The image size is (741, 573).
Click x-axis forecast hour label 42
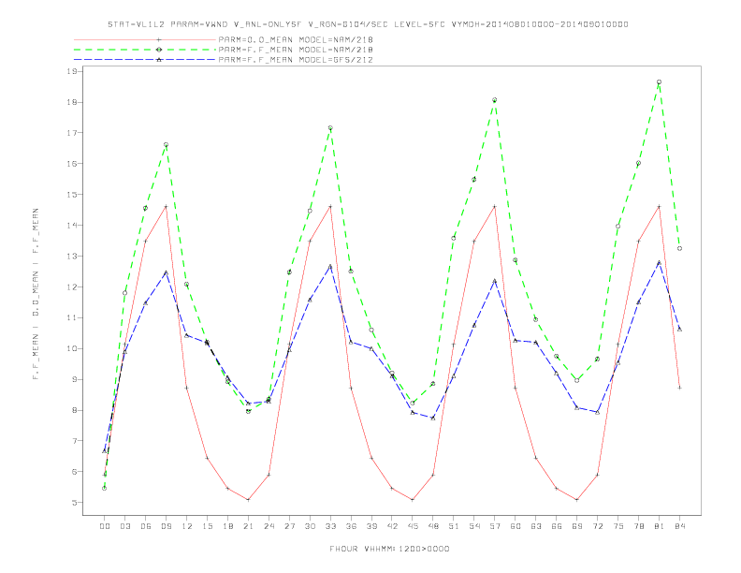(392, 526)
